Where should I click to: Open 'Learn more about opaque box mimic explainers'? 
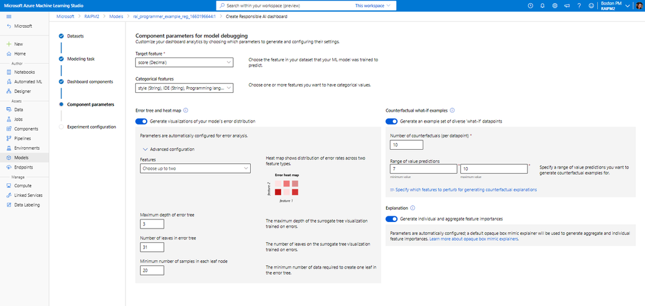[x=474, y=239]
